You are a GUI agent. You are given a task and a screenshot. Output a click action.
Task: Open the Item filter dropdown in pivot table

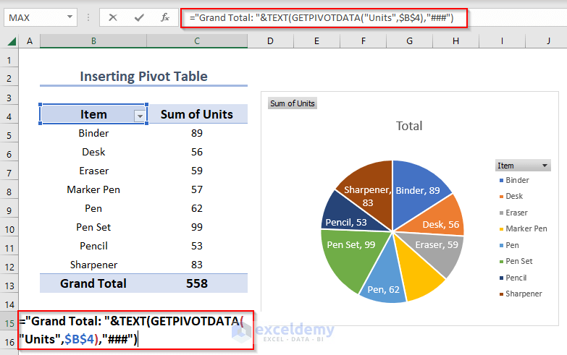coord(140,115)
